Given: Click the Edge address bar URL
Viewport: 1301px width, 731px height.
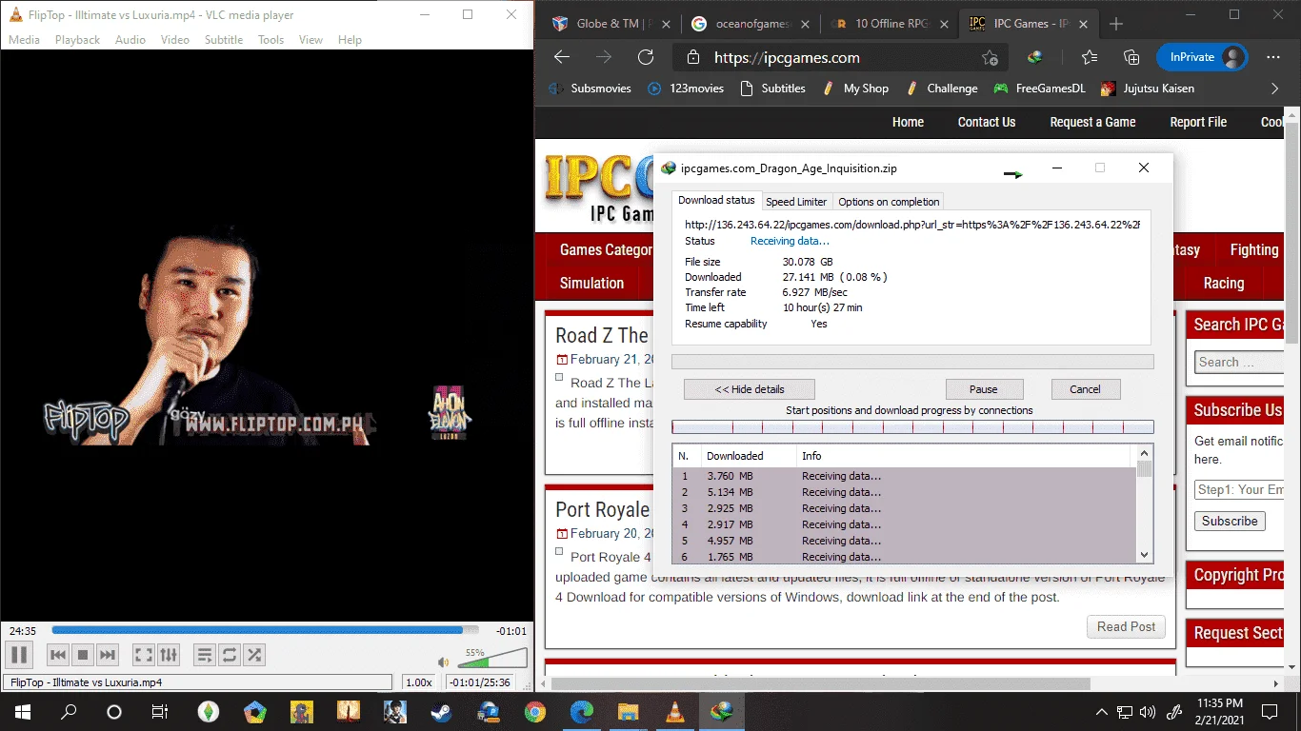Looking at the screenshot, I should point(787,58).
